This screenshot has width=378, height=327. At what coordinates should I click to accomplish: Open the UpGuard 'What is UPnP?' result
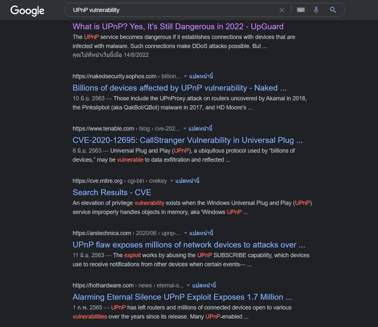coord(178,27)
